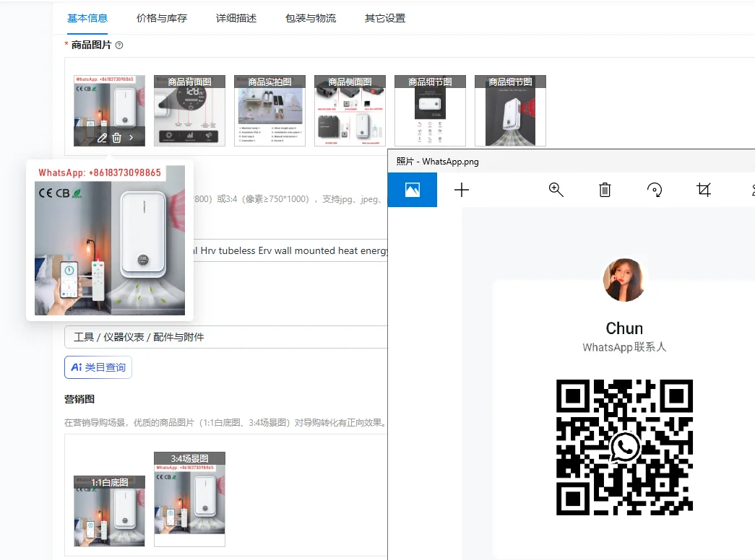
Task: Click the right arrow on first product image
Action: [131, 138]
